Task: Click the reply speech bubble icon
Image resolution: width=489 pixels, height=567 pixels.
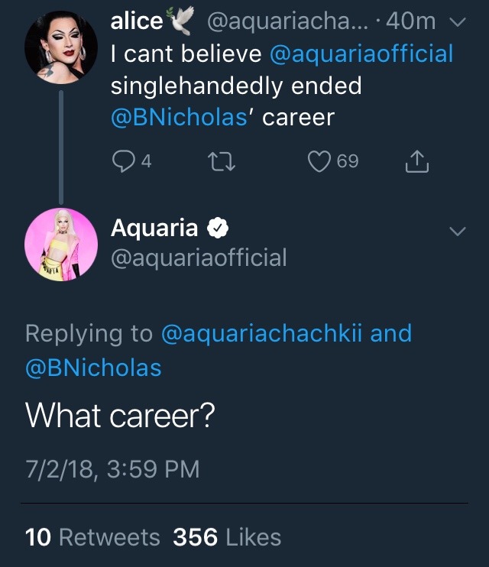Action: point(122,161)
